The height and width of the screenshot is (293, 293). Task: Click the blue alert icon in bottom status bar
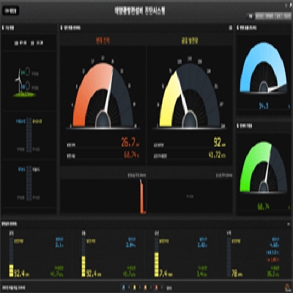(124, 288)
